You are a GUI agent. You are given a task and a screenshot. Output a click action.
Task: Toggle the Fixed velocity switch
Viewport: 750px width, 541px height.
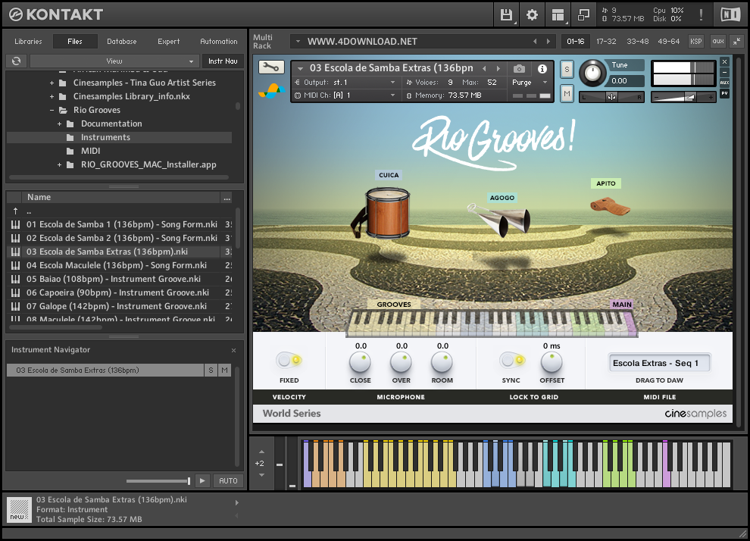[x=289, y=360]
